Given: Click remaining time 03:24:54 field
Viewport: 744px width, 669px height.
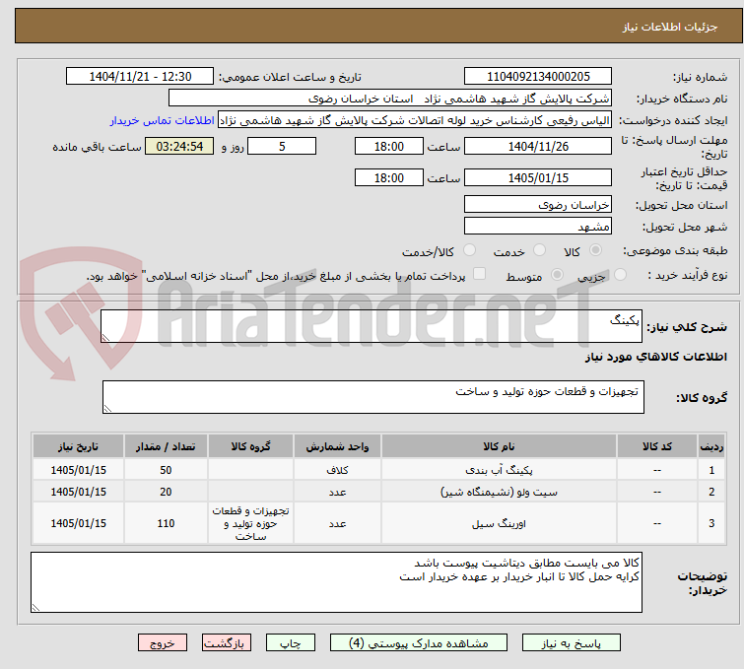Looking at the screenshot, I should [x=179, y=146].
